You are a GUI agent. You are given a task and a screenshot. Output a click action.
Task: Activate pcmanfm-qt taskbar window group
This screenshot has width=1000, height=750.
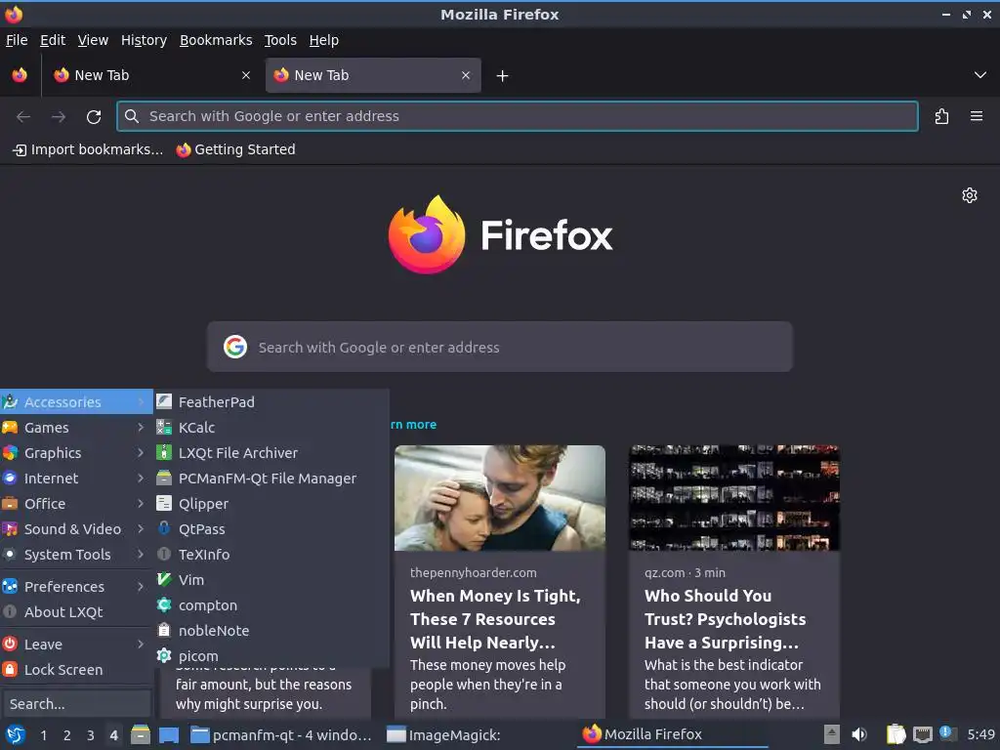click(x=281, y=735)
